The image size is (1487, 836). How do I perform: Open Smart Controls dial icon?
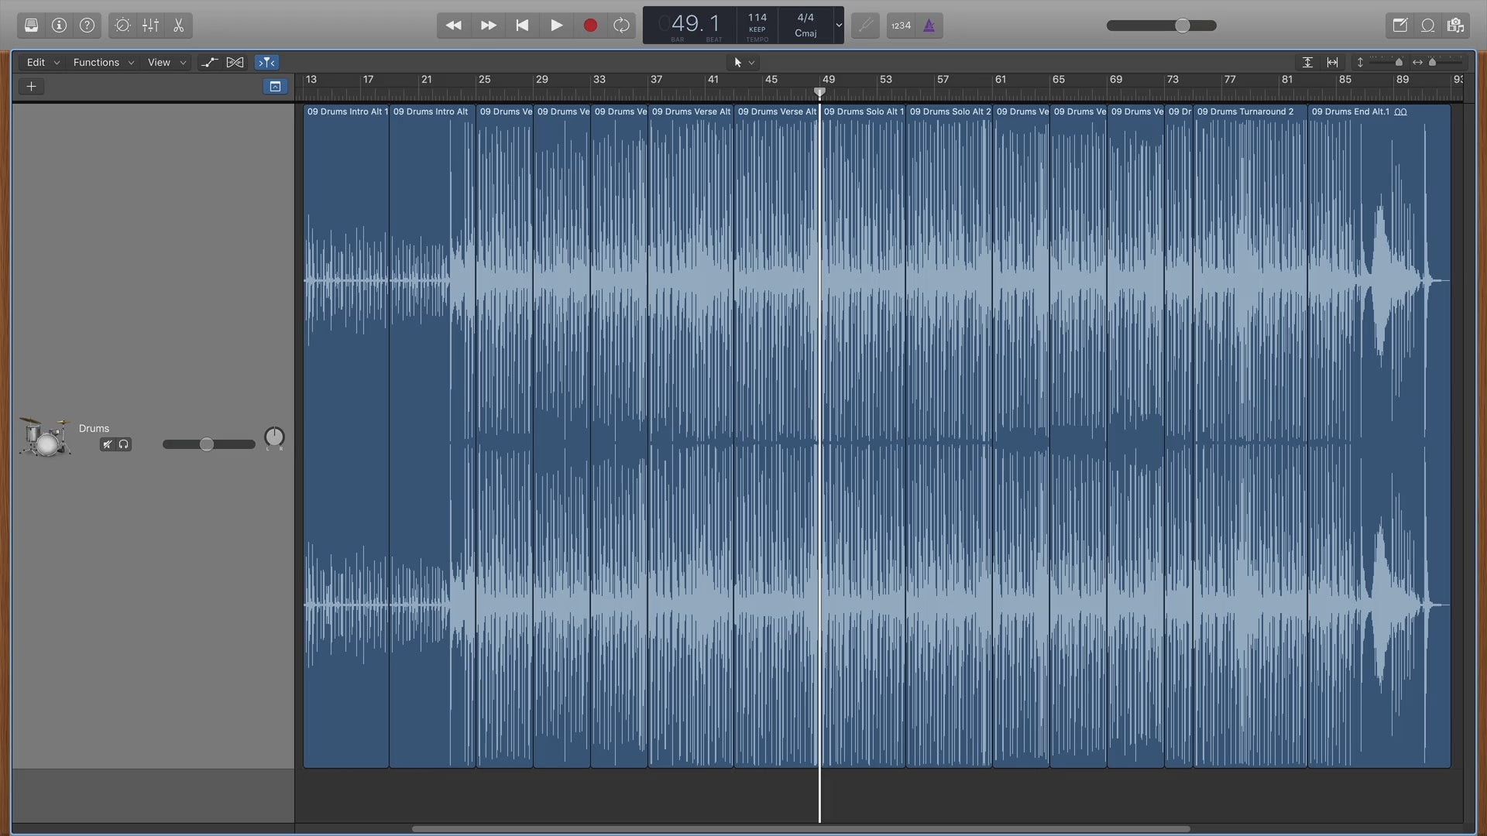pyautogui.click(x=122, y=26)
